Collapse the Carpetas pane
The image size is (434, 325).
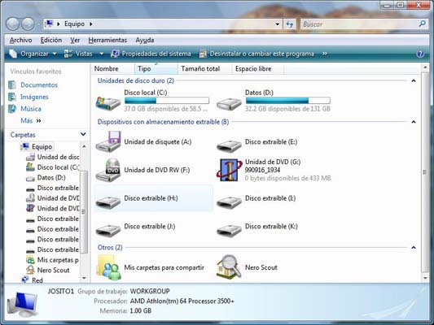click(83, 135)
